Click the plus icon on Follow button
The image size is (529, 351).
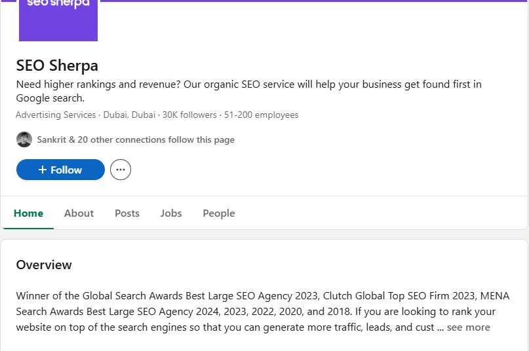coord(43,170)
